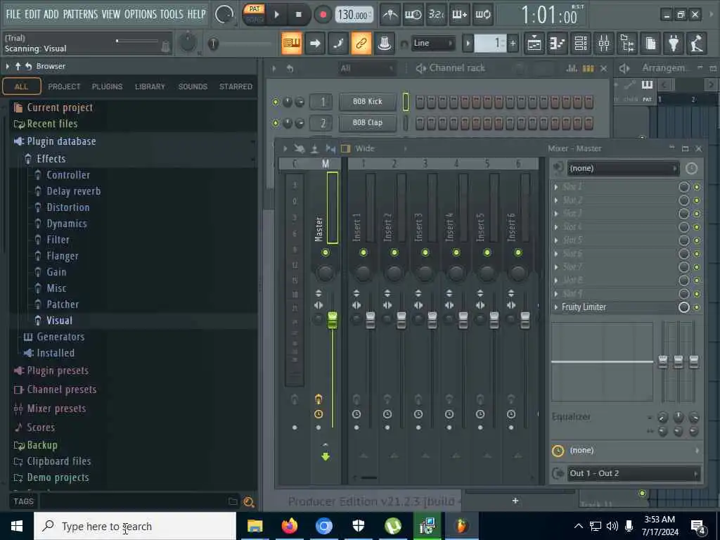Open Channel rack All filter dropdown
Screen dimensions: 720x540
[x=366, y=68]
